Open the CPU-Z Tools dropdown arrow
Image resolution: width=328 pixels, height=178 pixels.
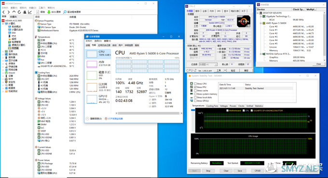225,70
